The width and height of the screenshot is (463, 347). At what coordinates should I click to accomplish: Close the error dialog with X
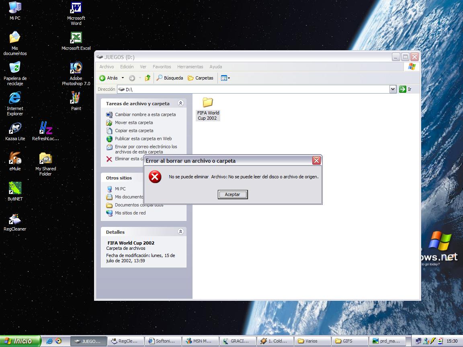tap(316, 160)
